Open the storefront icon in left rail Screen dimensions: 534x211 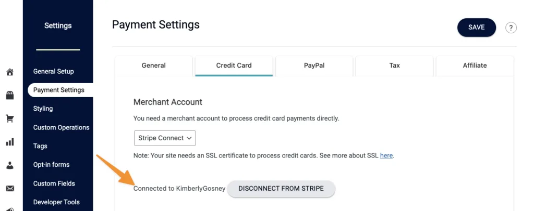[9, 95]
